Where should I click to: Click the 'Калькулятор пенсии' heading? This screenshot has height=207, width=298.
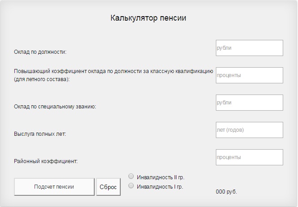pos(148,18)
